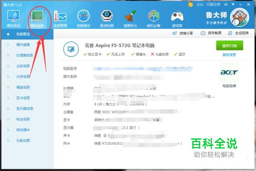Click the 无线上网 feature indicator
256x171 pixels.
point(115,54)
